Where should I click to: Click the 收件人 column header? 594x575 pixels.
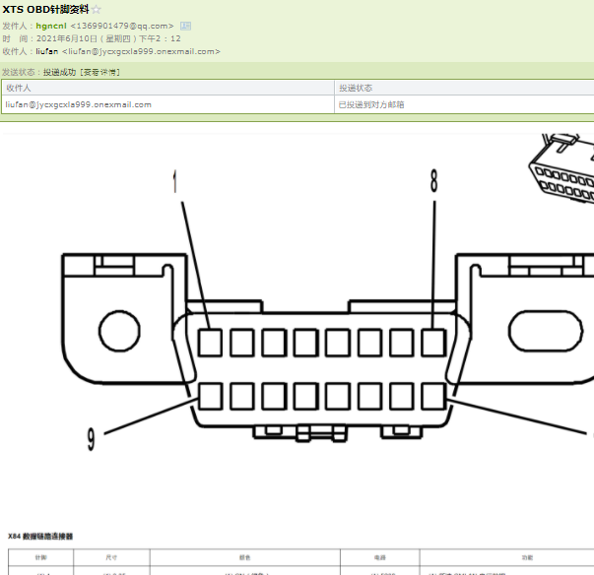tap(168, 88)
